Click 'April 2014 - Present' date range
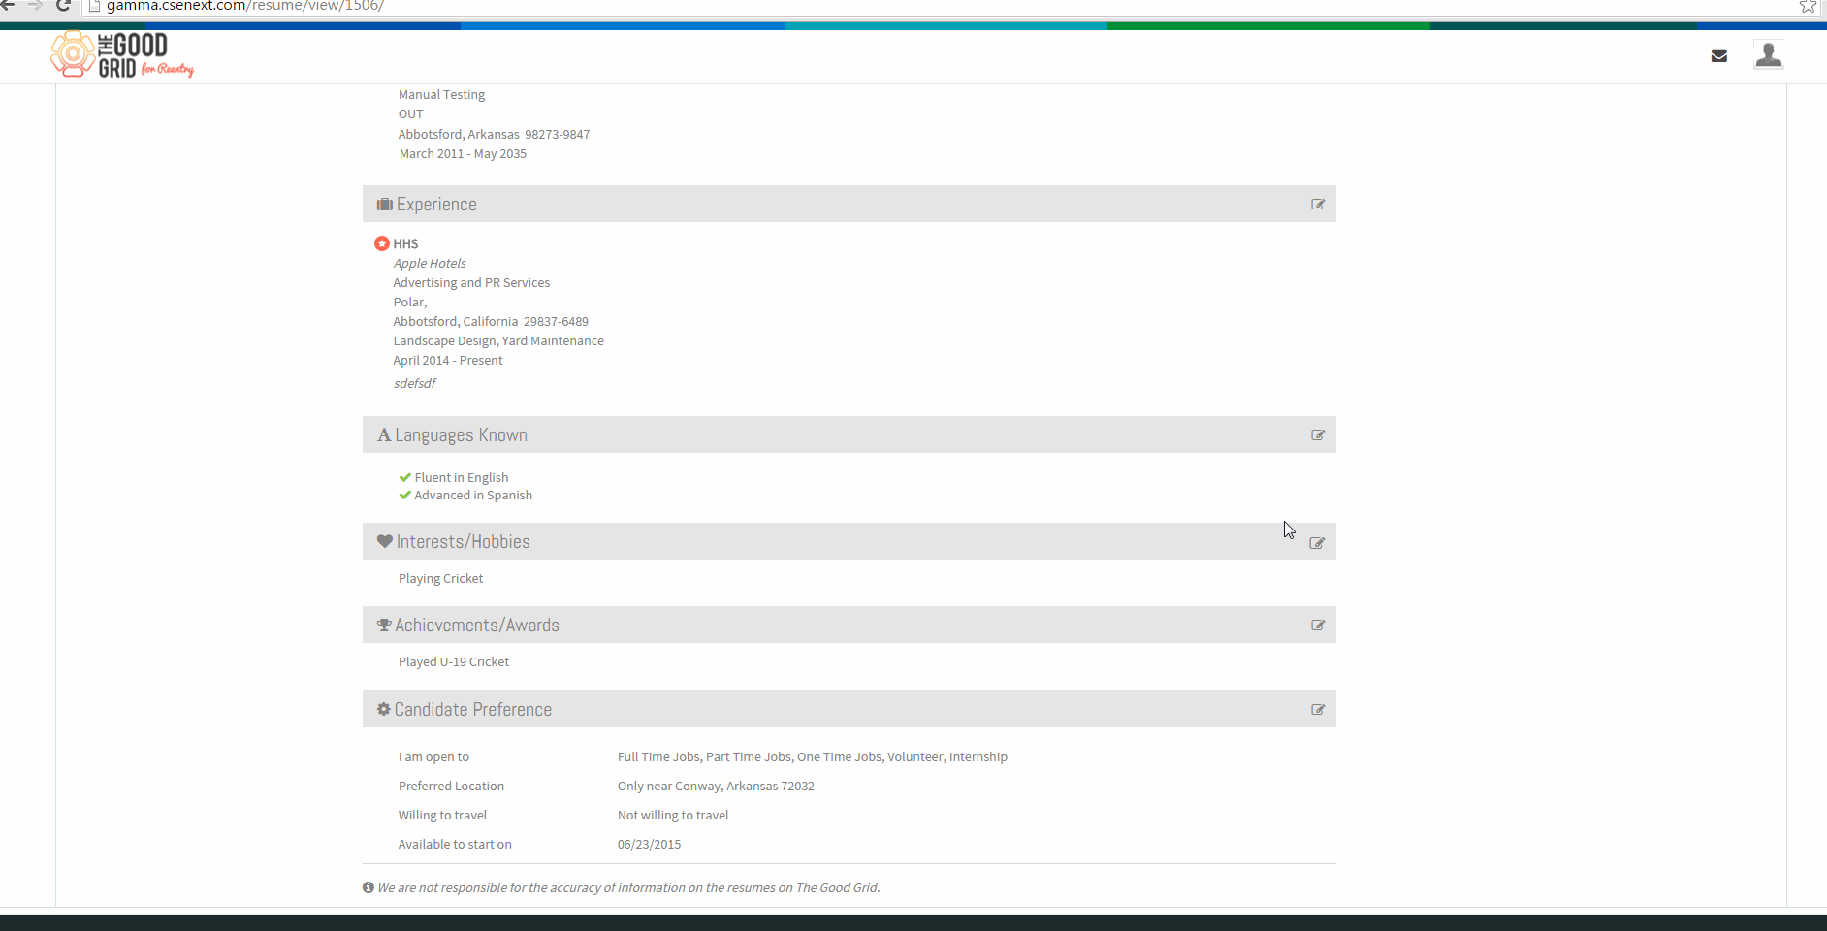1827x931 pixels. click(x=448, y=361)
